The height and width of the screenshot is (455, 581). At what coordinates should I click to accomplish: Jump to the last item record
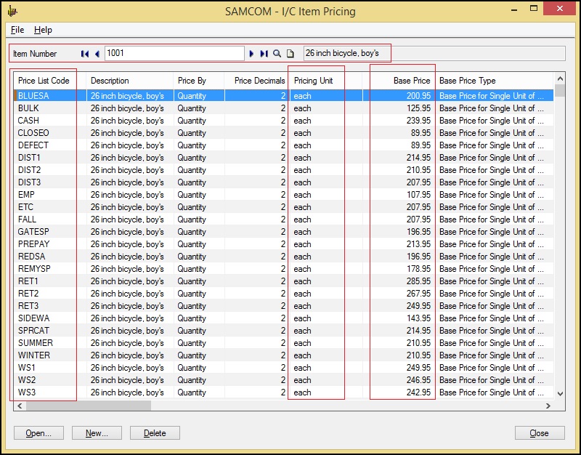point(264,54)
